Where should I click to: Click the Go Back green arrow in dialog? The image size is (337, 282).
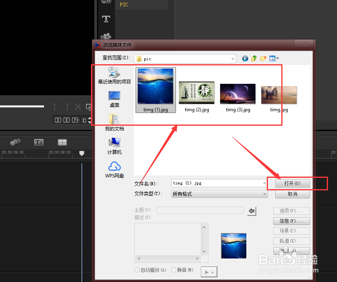(245, 58)
